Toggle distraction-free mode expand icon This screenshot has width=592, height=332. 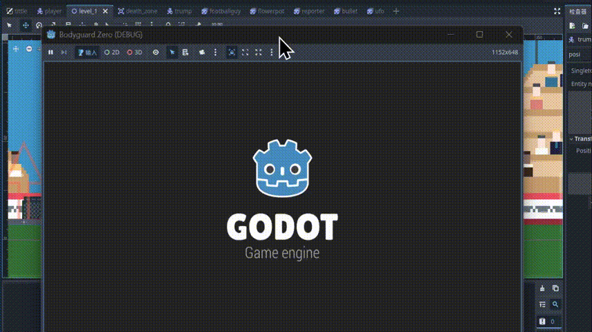pyautogui.click(x=557, y=11)
